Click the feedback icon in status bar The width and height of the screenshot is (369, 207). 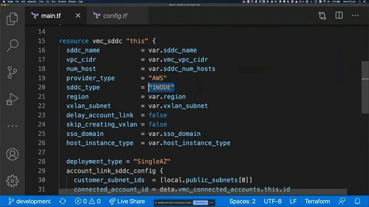coord(342,201)
